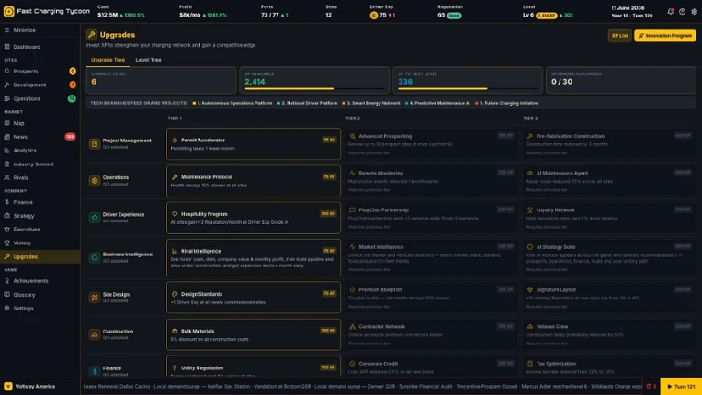702x395 pixels.
Task: Click the Voltway America company icon
Action: tap(8, 386)
